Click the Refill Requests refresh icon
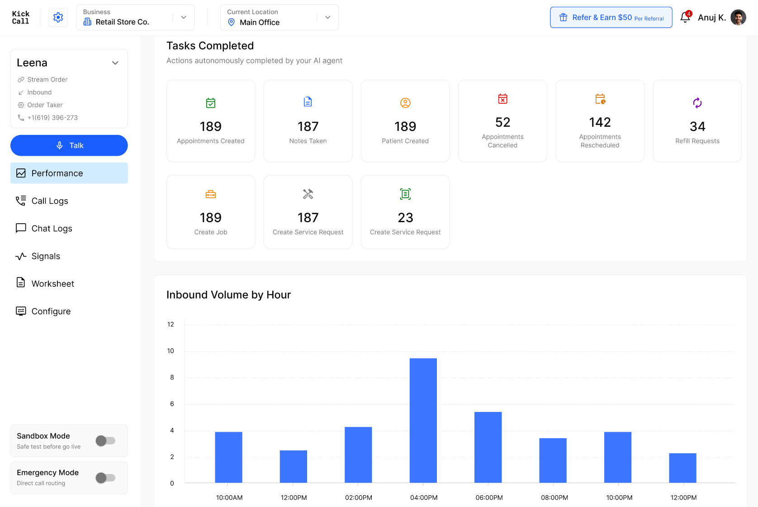The image size is (758, 507). 697,103
